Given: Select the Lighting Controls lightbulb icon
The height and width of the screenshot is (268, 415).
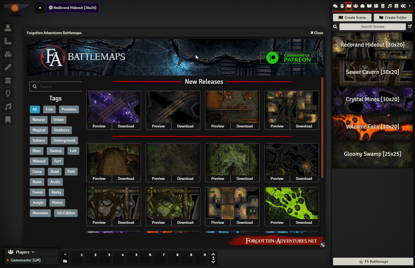Looking at the screenshot, I should coord(8,93).
